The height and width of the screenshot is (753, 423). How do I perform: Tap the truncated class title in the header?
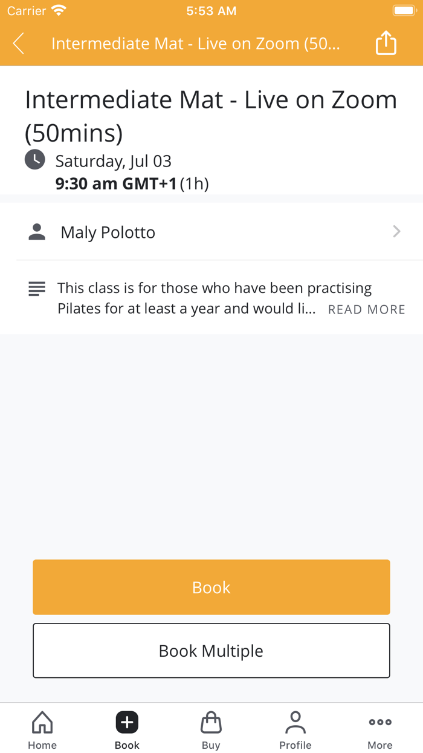pos(195,43)
